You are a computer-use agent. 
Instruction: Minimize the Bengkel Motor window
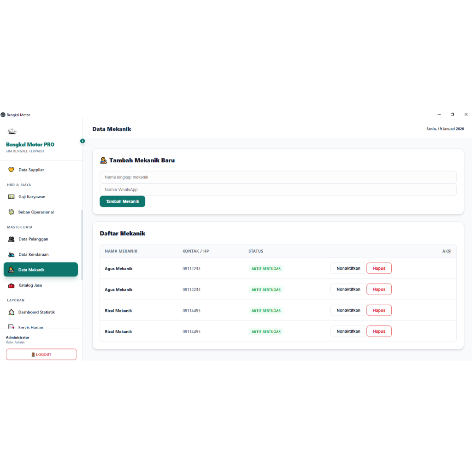[x=439, y=114]
